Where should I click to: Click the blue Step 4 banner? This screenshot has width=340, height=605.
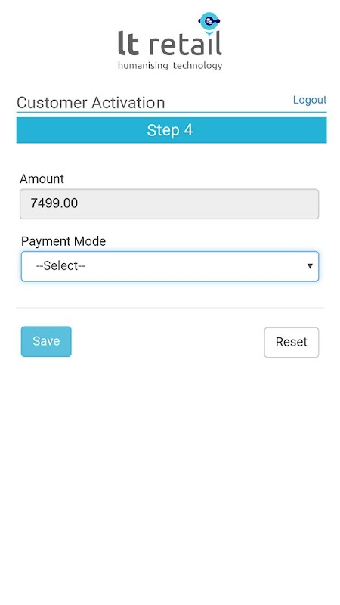172,130
